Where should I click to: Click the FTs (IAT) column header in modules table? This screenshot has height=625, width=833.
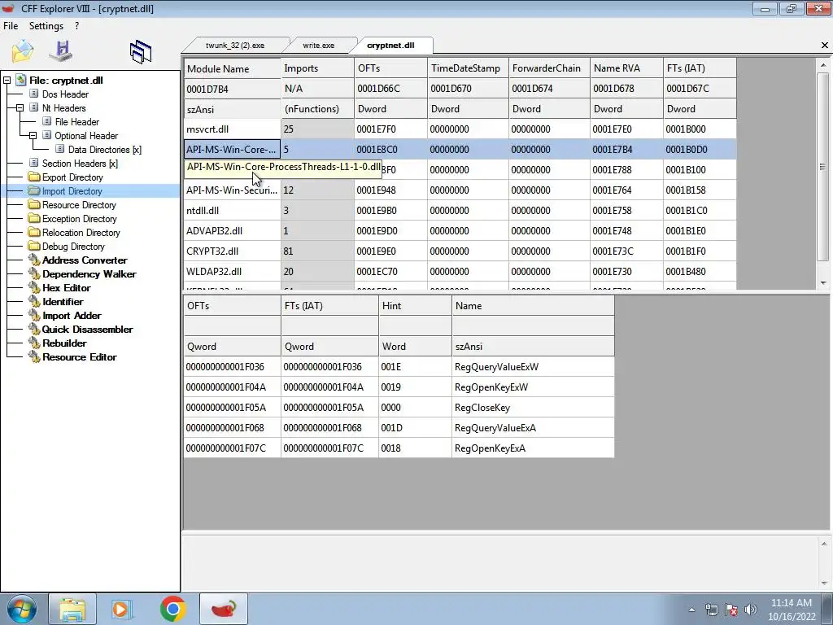tap(700, 68)
